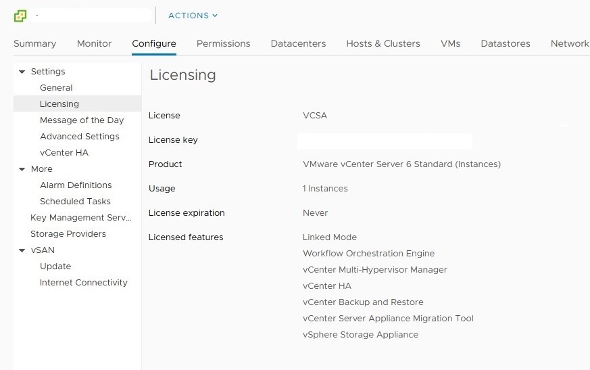This screenshot has width=590, height=370.
Task: Select General under Settings
Action: [x=56, y=87]
